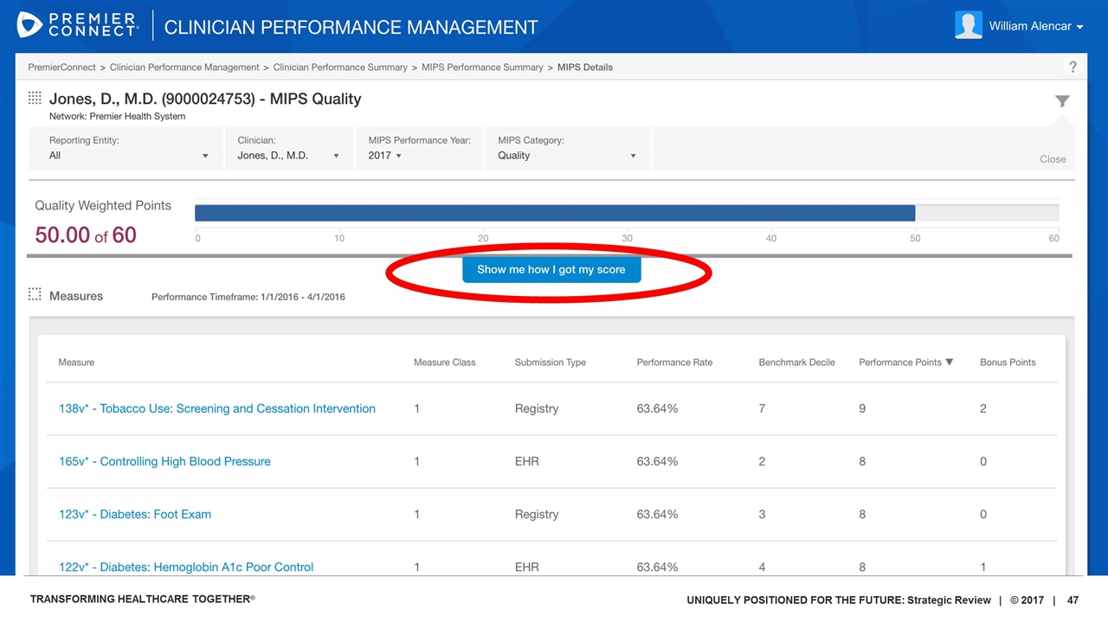The height and width of the screenshot is (623, 1108).
Task: Open 123v* Diabetes: Foot Exam link
Action: point(135,514)
